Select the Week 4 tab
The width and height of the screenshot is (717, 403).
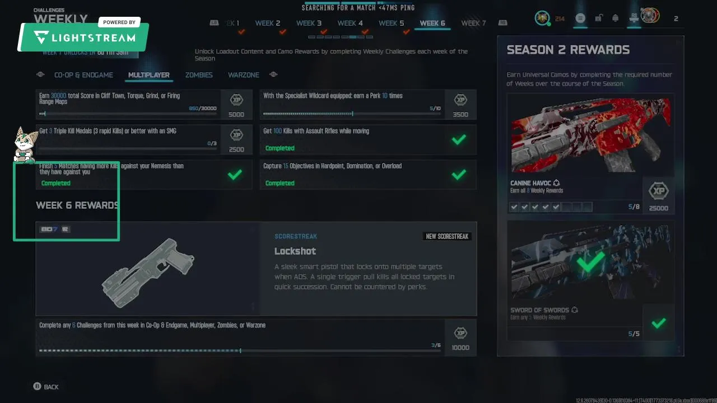pos(350,23)
